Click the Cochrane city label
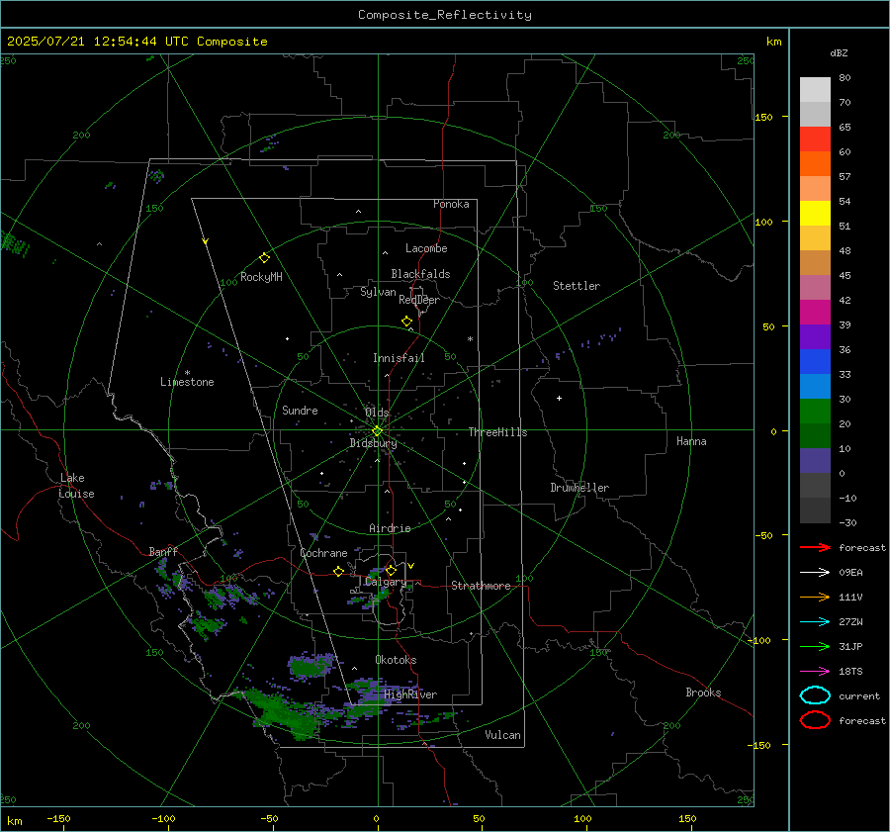The image size is (890, 832). click(323, 553)
